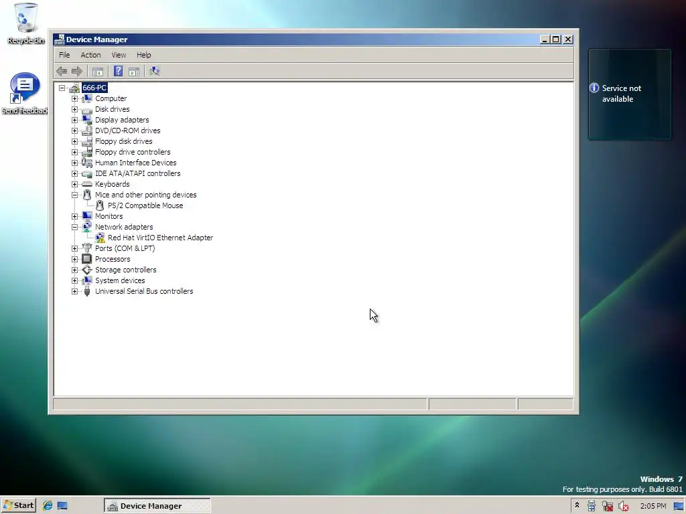
Task: Select the Storage controllers label
Action: pyautogui.click(x=125, y=270)
